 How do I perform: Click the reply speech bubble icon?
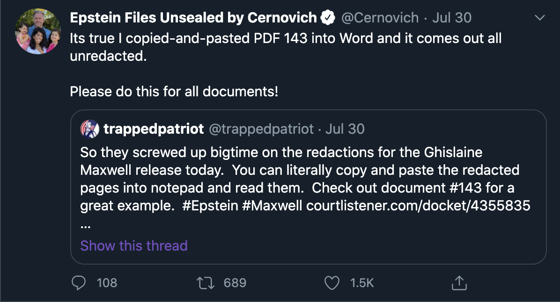click(79, 282)
